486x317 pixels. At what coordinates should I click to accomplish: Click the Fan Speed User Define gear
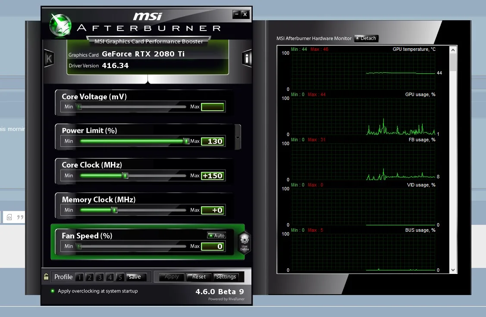[245, 243]
